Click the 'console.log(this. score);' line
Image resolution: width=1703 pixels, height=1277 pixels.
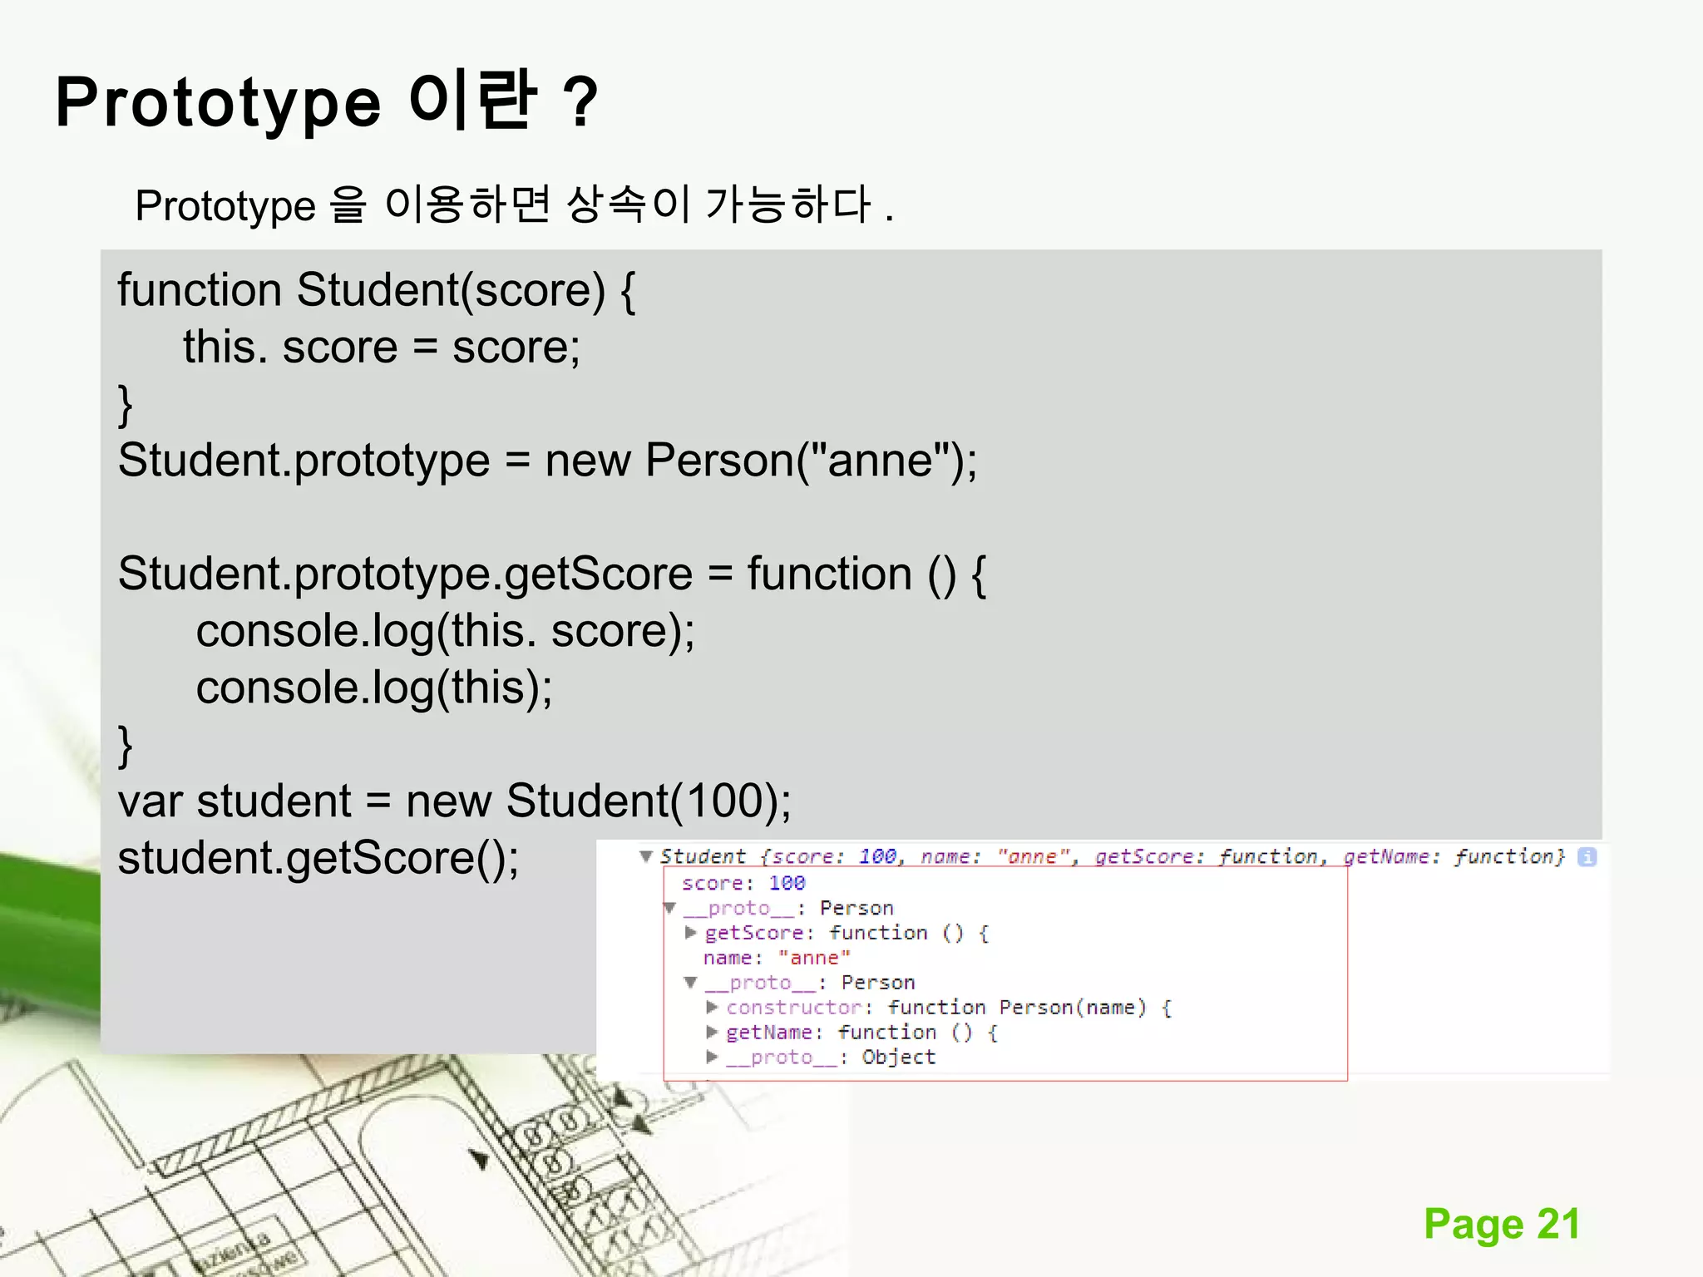446,631
